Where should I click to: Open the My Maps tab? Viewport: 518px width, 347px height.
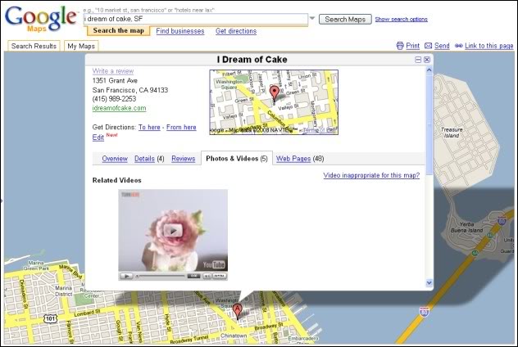click(x=81, y=46)
